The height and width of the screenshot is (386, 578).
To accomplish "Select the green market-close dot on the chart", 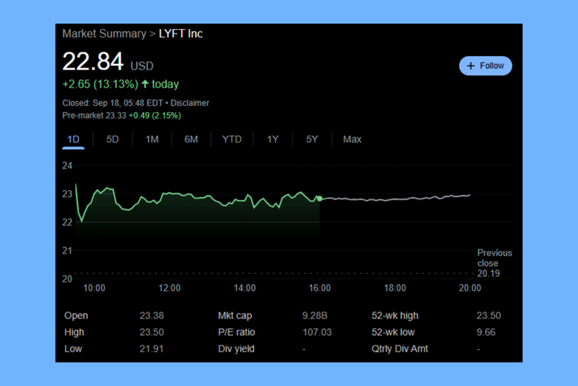I will click(319, 198).
